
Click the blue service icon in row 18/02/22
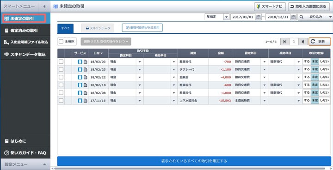pos(80,77)
